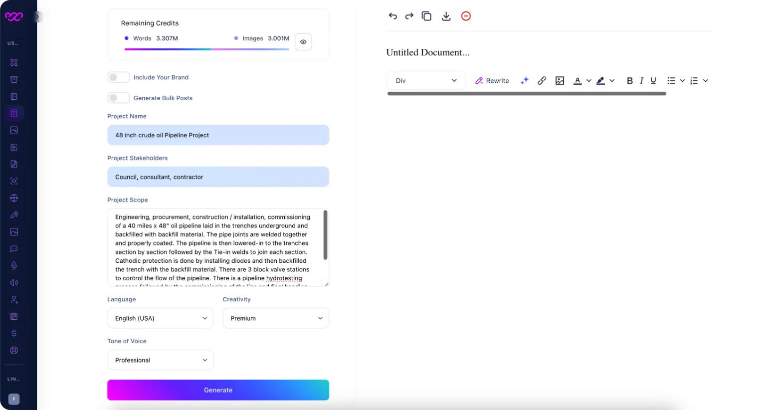Click the Project Scope resize handle
The image size is (783, 410).
pos(326,283)
